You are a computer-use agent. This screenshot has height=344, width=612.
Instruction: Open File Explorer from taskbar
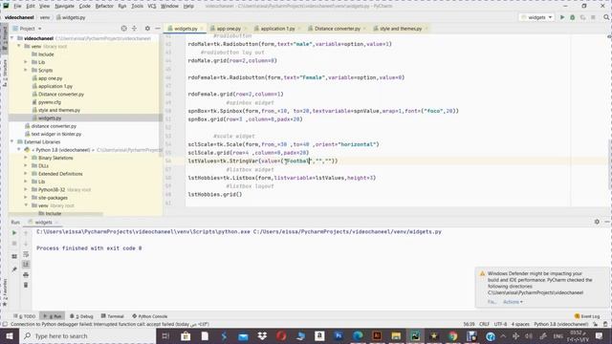(396, 335)
